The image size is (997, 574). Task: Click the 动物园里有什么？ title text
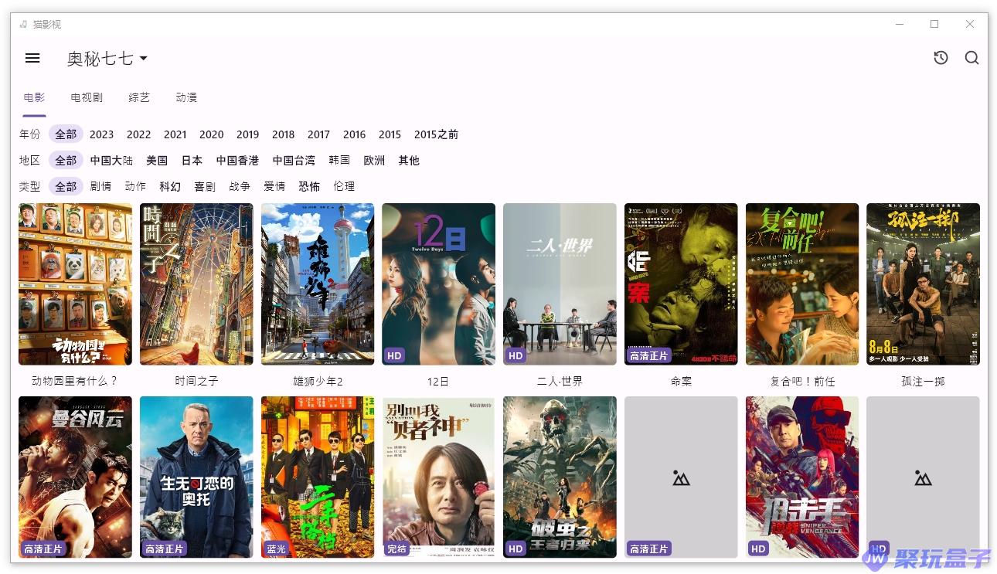(75, 382)
